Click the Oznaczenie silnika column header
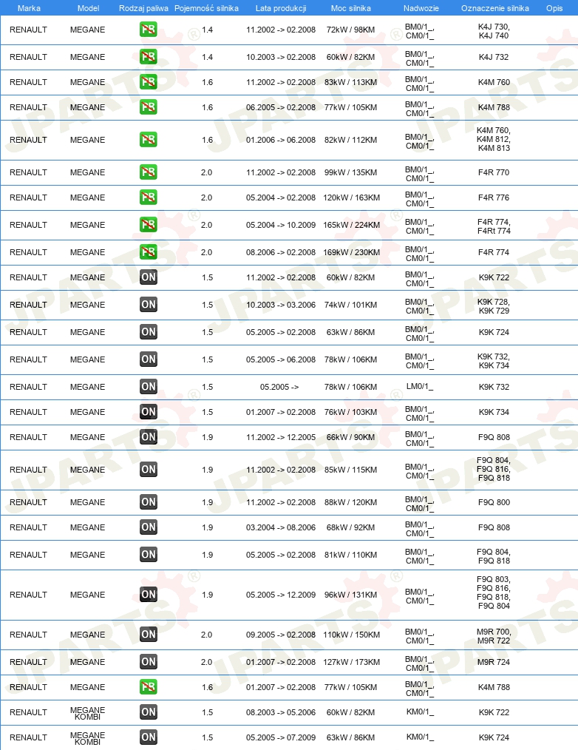The height and width of the screenshot is (750, 578). click(x=494, y=8)
